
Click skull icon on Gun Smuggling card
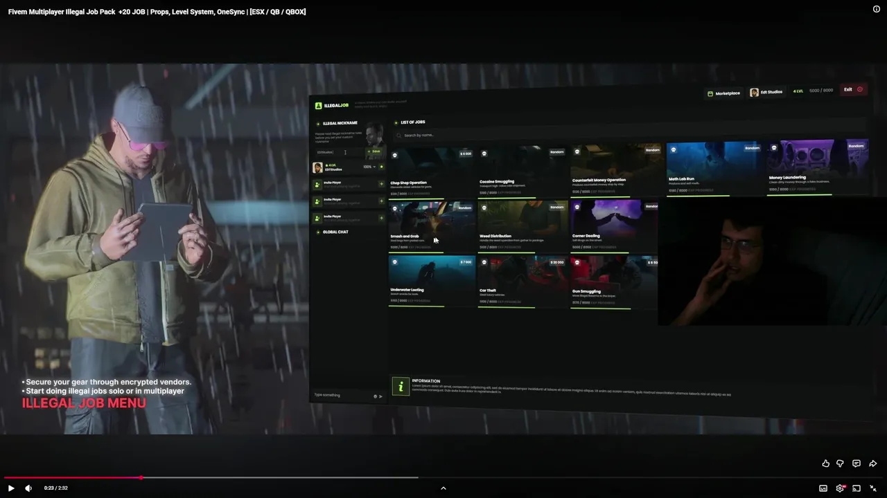coord(577,263)
